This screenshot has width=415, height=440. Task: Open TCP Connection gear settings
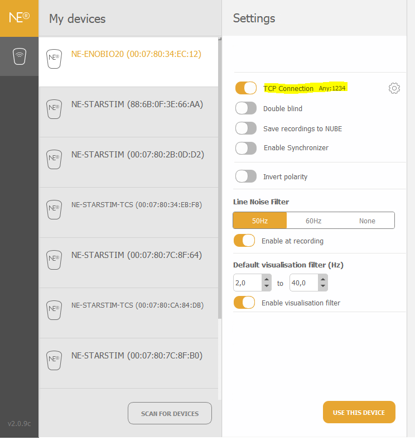pos(394,88)
